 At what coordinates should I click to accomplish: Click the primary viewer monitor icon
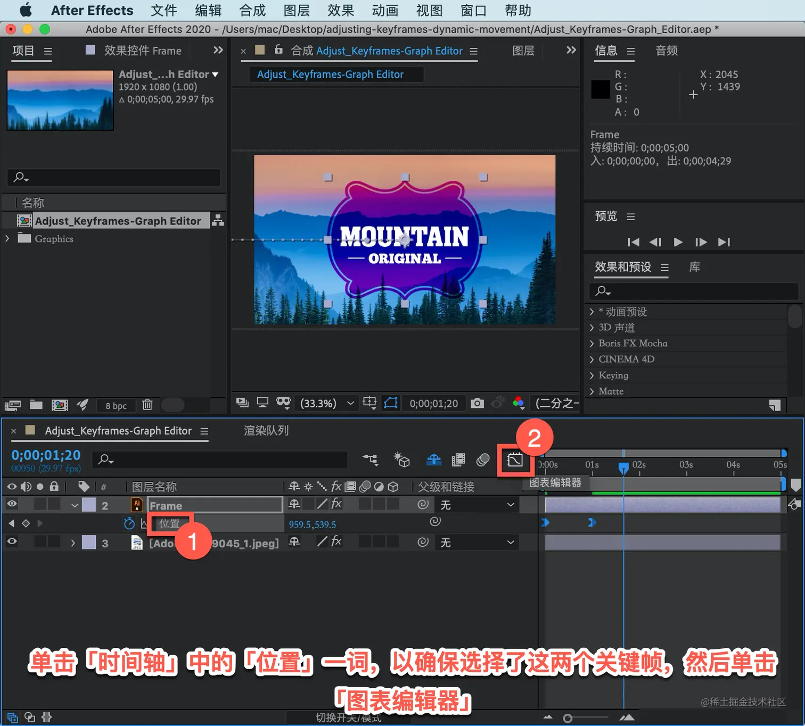pos(262,403)
